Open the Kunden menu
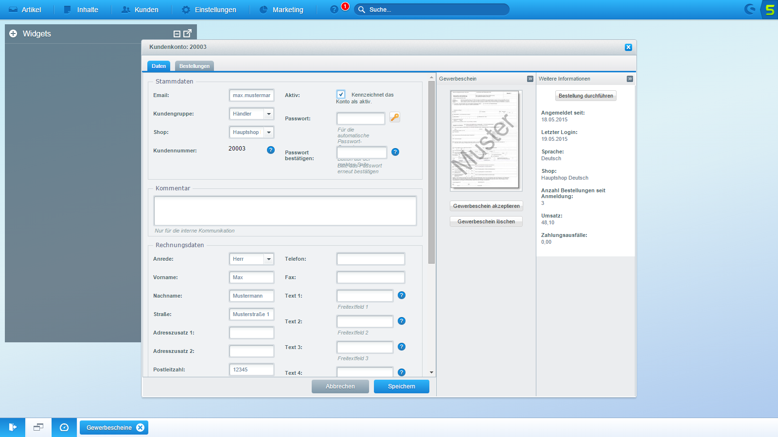 click(x=140, y=10)
